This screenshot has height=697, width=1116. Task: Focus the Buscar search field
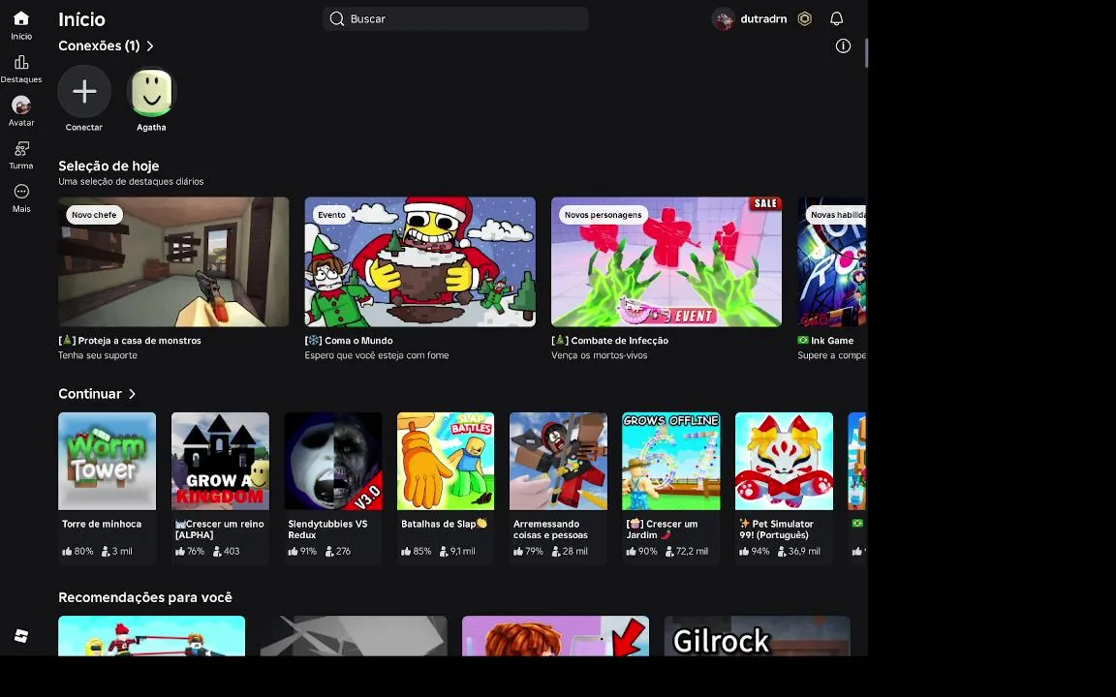click(x=455, y=18)
